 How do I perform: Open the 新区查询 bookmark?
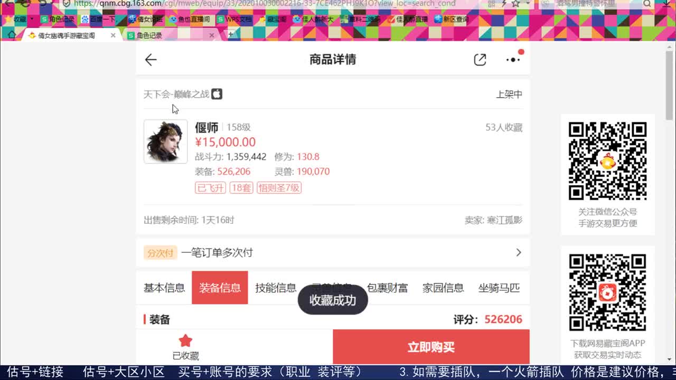pos(452,20)
